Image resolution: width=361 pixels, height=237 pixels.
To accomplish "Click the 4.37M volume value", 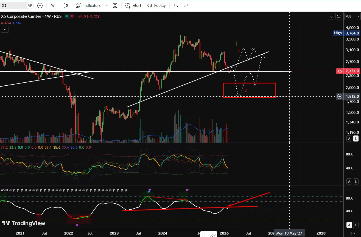I will click(5, 23).
